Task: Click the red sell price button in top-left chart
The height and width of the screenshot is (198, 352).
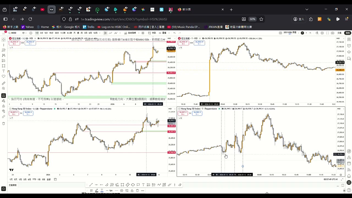Action: 14,43
